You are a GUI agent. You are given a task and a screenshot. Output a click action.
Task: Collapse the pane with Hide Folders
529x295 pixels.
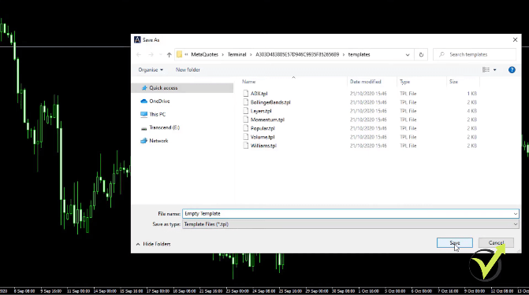pos(153,244)
